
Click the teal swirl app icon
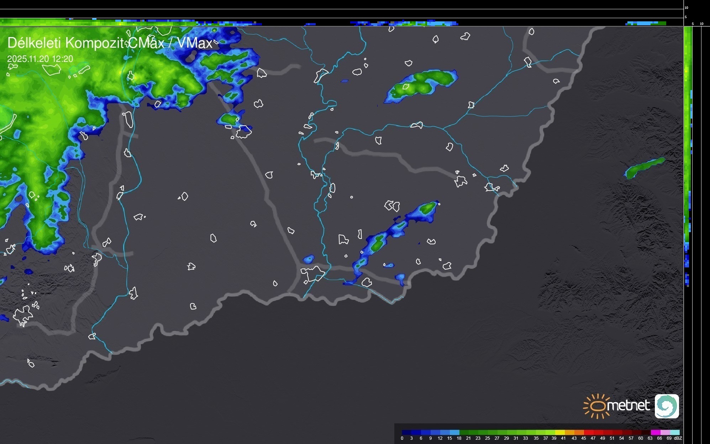click(667, 406)
